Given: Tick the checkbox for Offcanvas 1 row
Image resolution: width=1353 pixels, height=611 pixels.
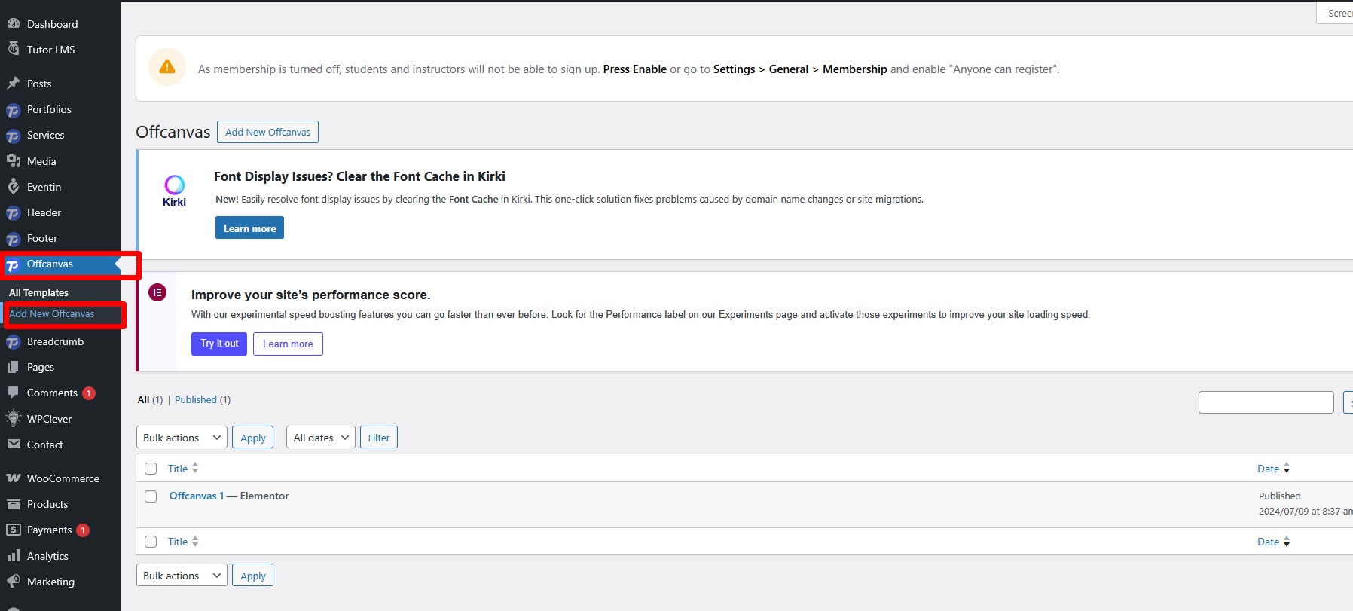Looking at the screenshot, I should click(151, 496).
